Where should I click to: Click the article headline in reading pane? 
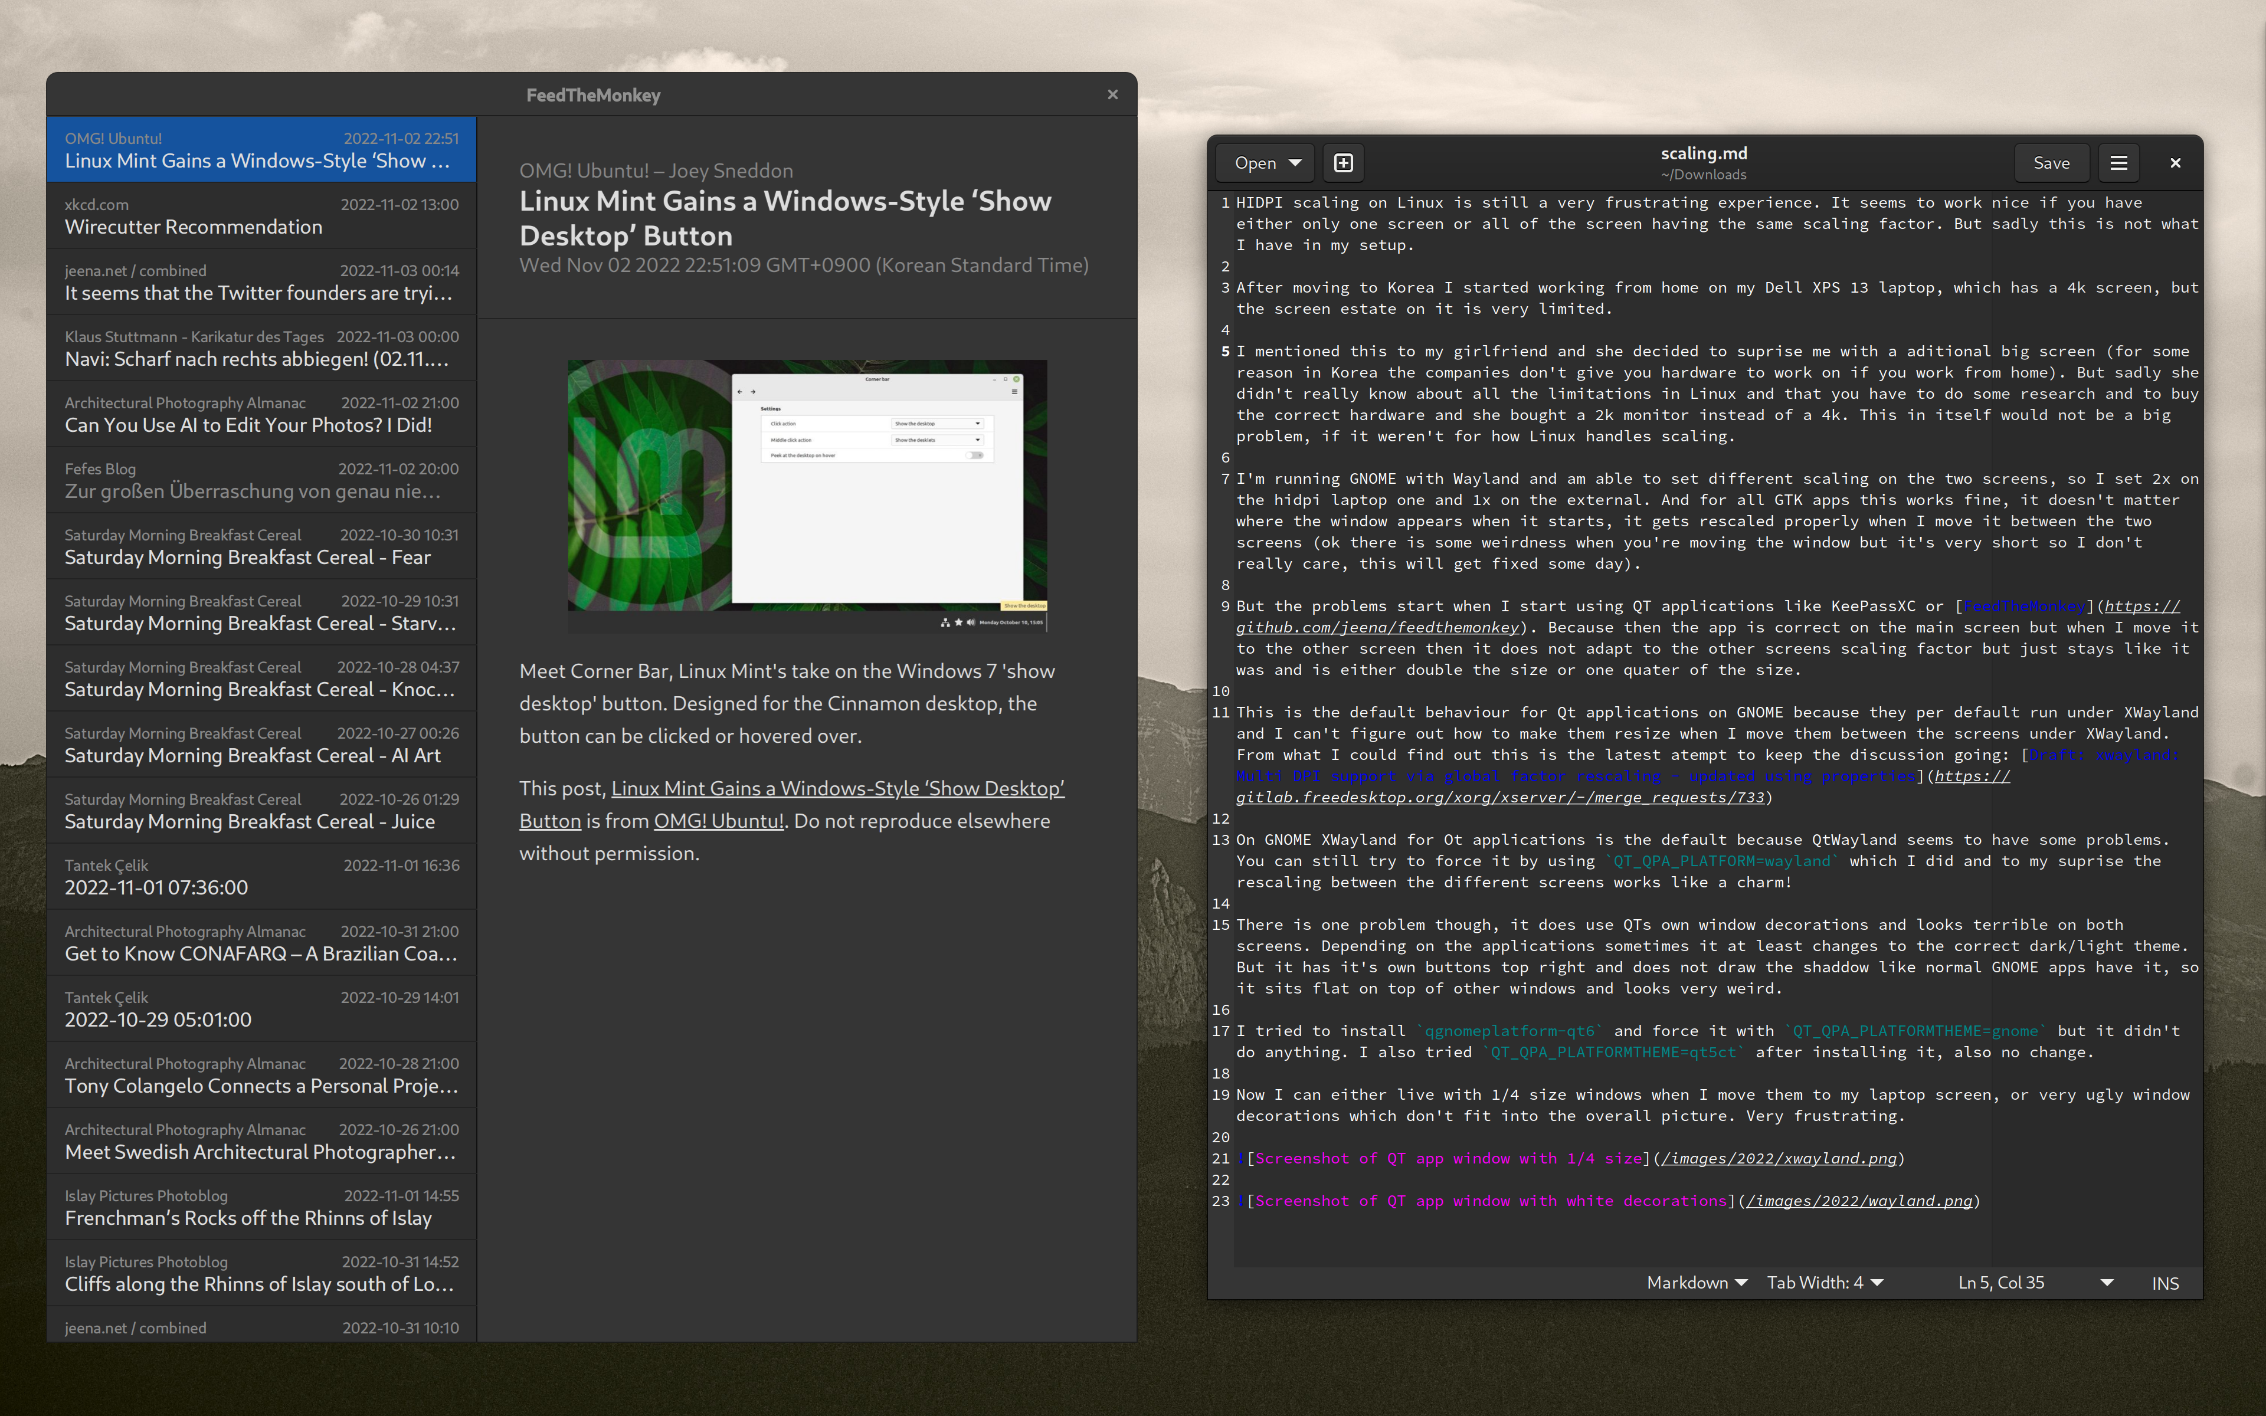[x=785, y=218]
